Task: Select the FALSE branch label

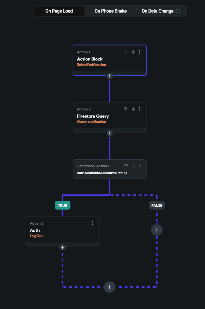Action: pyautogui.click(x=157, y=205)
